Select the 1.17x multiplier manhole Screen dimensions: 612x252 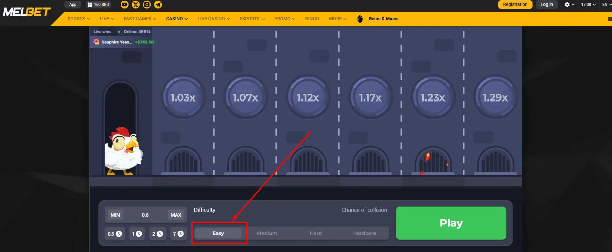click(371, 97)
